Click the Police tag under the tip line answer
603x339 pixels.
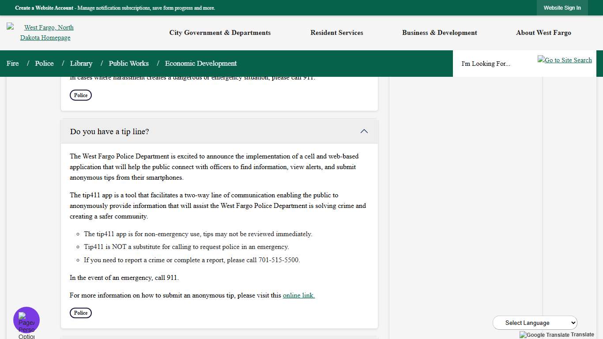coord(81,313)
